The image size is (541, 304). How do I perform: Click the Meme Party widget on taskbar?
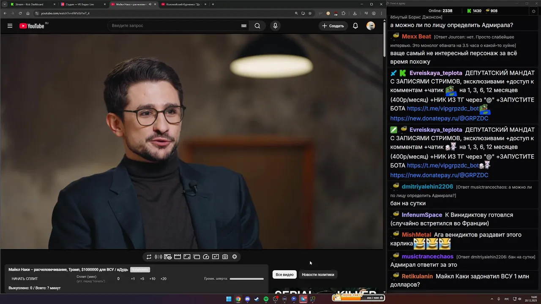358,298
